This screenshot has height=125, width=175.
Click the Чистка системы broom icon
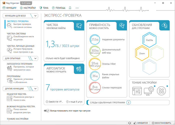tap(10, 38)
